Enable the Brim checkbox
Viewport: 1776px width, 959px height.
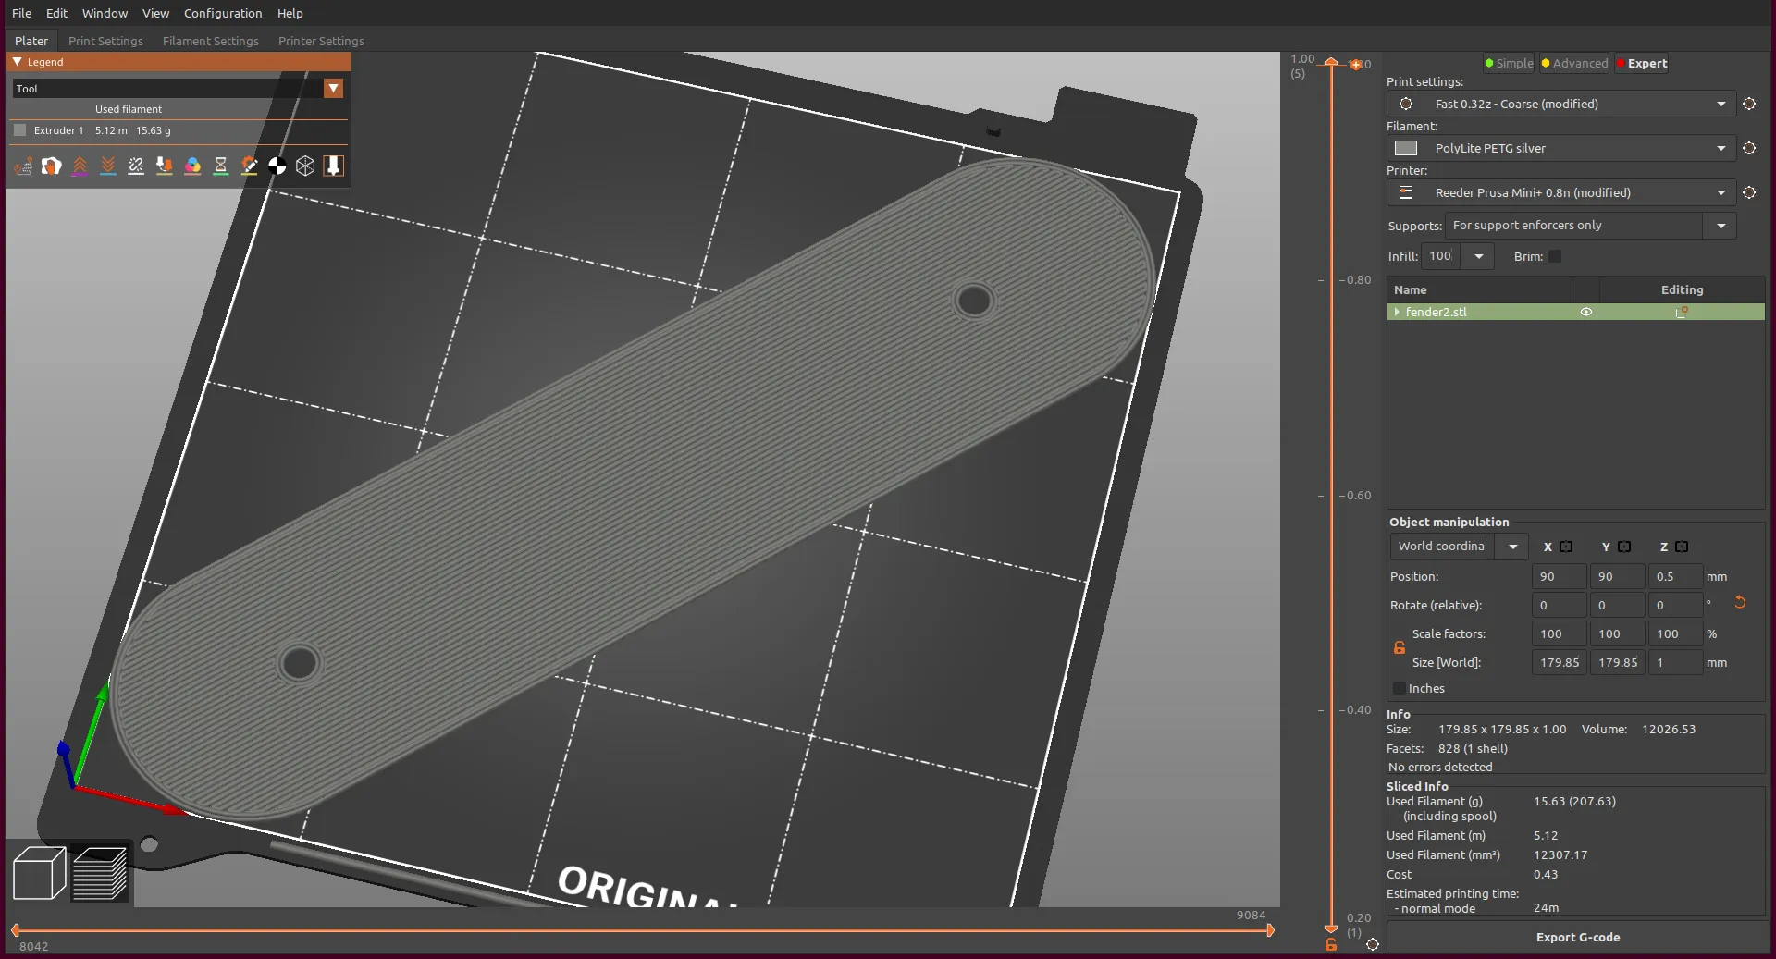click(x=1555, y=257)
